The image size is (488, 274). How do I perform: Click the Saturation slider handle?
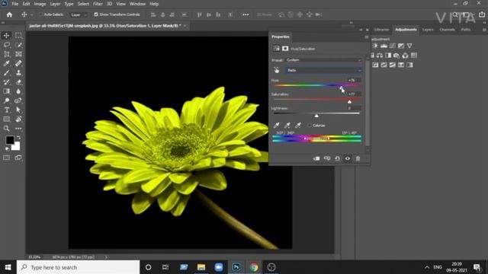click(x=349, y=101)
